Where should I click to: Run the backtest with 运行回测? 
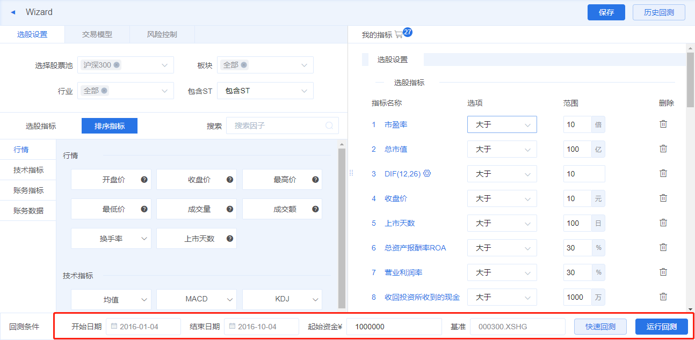coord(662,326)
